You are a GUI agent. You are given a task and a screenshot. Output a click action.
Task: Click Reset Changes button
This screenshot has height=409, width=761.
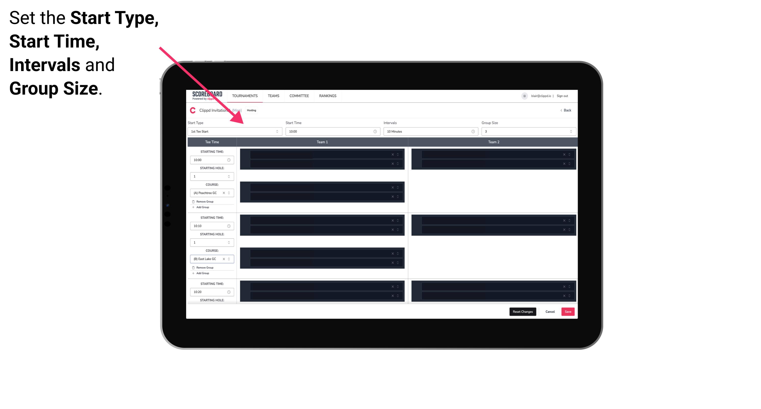(522, 312)
